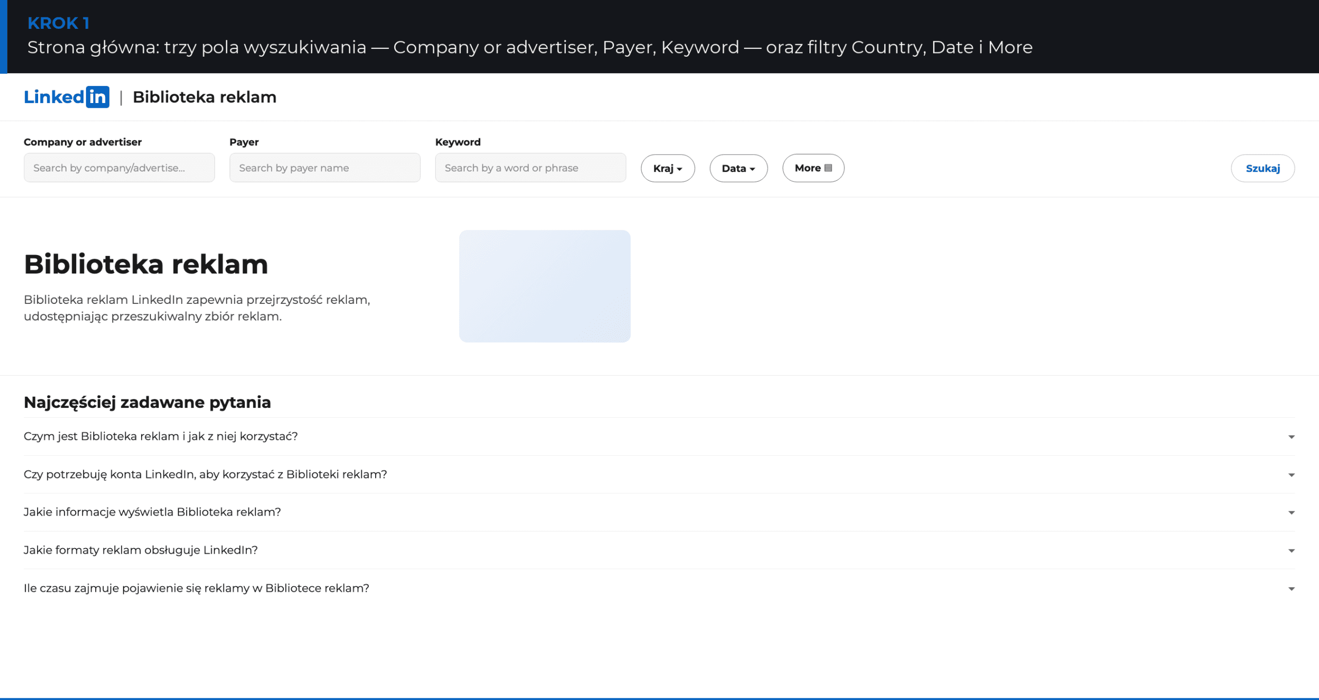
Task: Expand 'Jakie informacje wyświetla Biblioteka reklam' question
Action: (659, 512)
